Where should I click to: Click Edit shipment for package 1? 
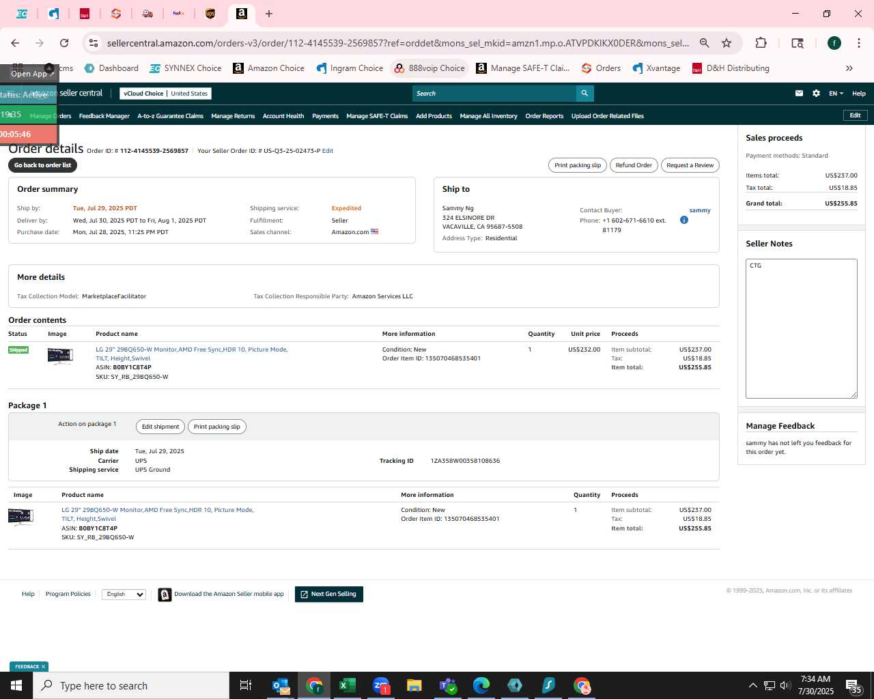pos(160,427)
